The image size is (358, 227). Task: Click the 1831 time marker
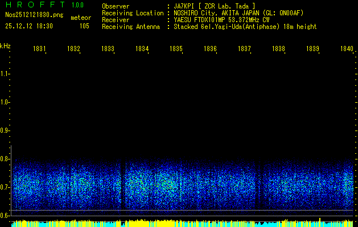(39, 49)
